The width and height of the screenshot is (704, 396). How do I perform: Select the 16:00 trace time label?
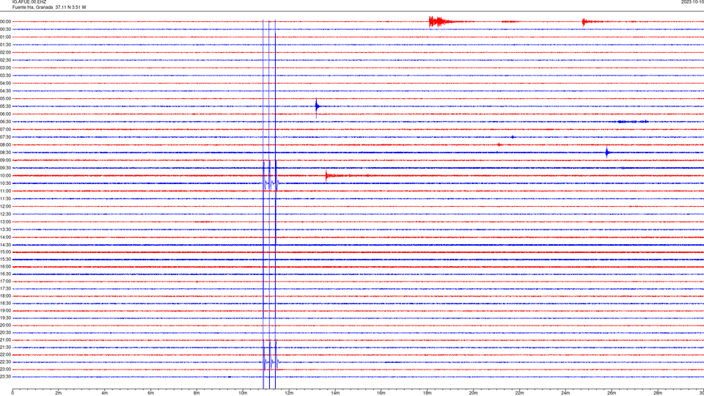(5, 267)
